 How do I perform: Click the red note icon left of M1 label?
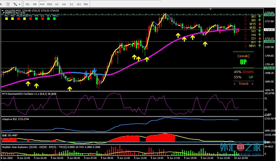[x=245, y=17]
